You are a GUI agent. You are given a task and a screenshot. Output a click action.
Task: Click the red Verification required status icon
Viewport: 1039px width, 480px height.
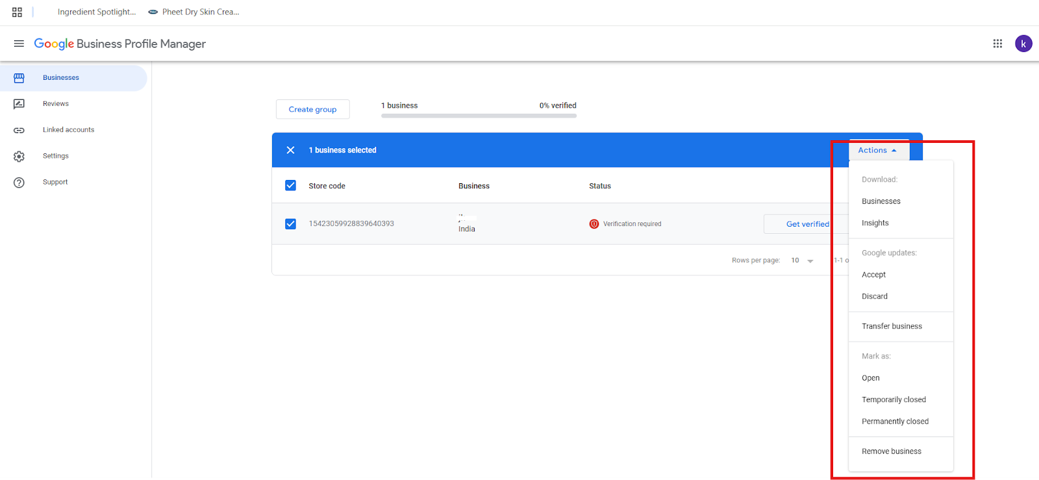click(x=594, y=224)
